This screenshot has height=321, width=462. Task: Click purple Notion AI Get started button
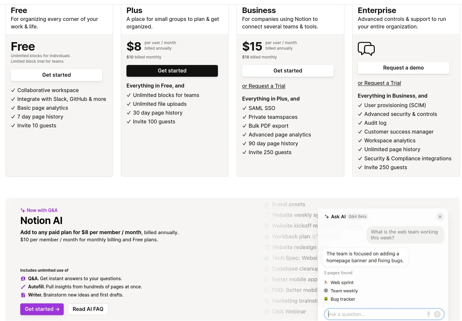42,309
